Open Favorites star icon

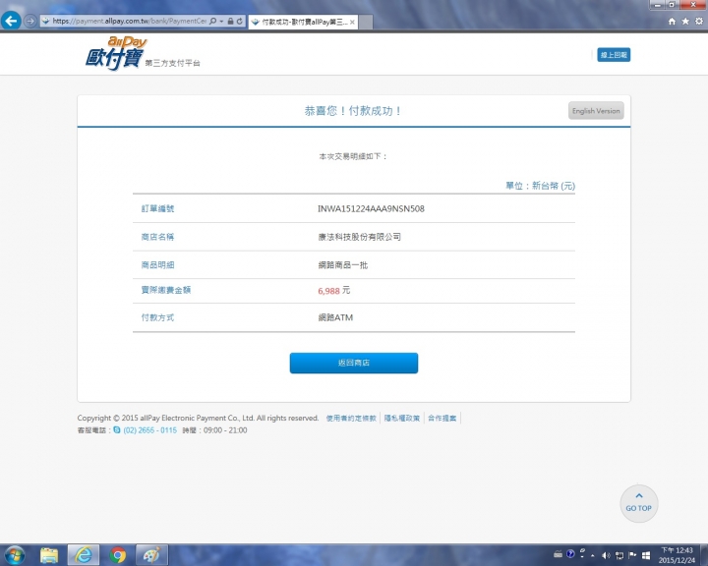pyautogui.click(x=685, y=22)
